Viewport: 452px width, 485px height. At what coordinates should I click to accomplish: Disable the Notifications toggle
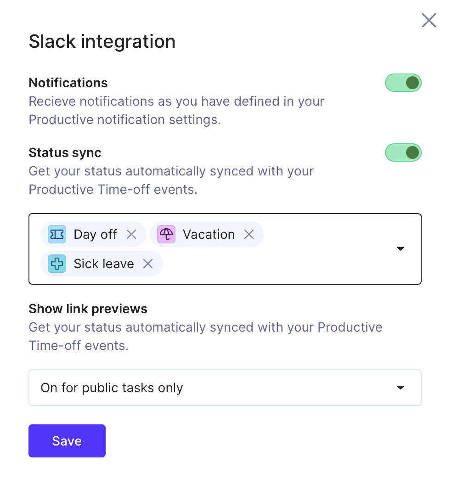tap(403, 83)
